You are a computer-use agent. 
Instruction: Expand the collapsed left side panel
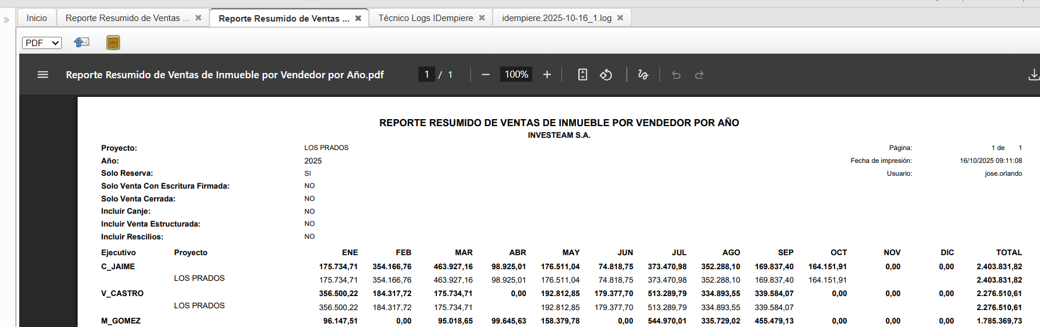point(6,20)
